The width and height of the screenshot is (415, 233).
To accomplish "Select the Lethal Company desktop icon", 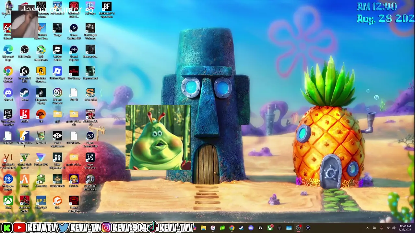I will click(74, 204).
